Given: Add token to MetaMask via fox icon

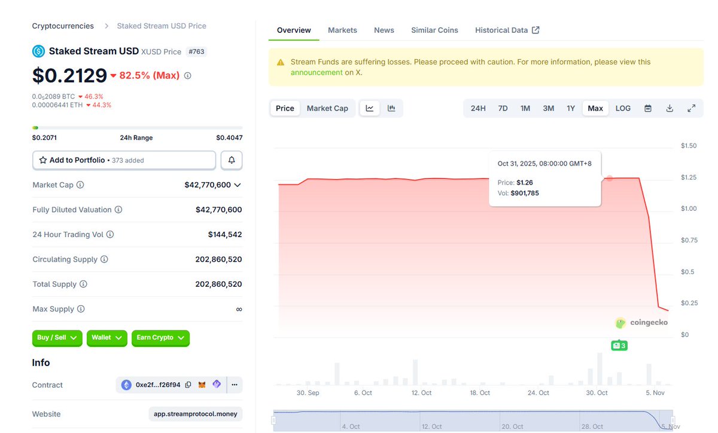Looking at the screenshot, I should pyautogui.click(x=203, y=385).
